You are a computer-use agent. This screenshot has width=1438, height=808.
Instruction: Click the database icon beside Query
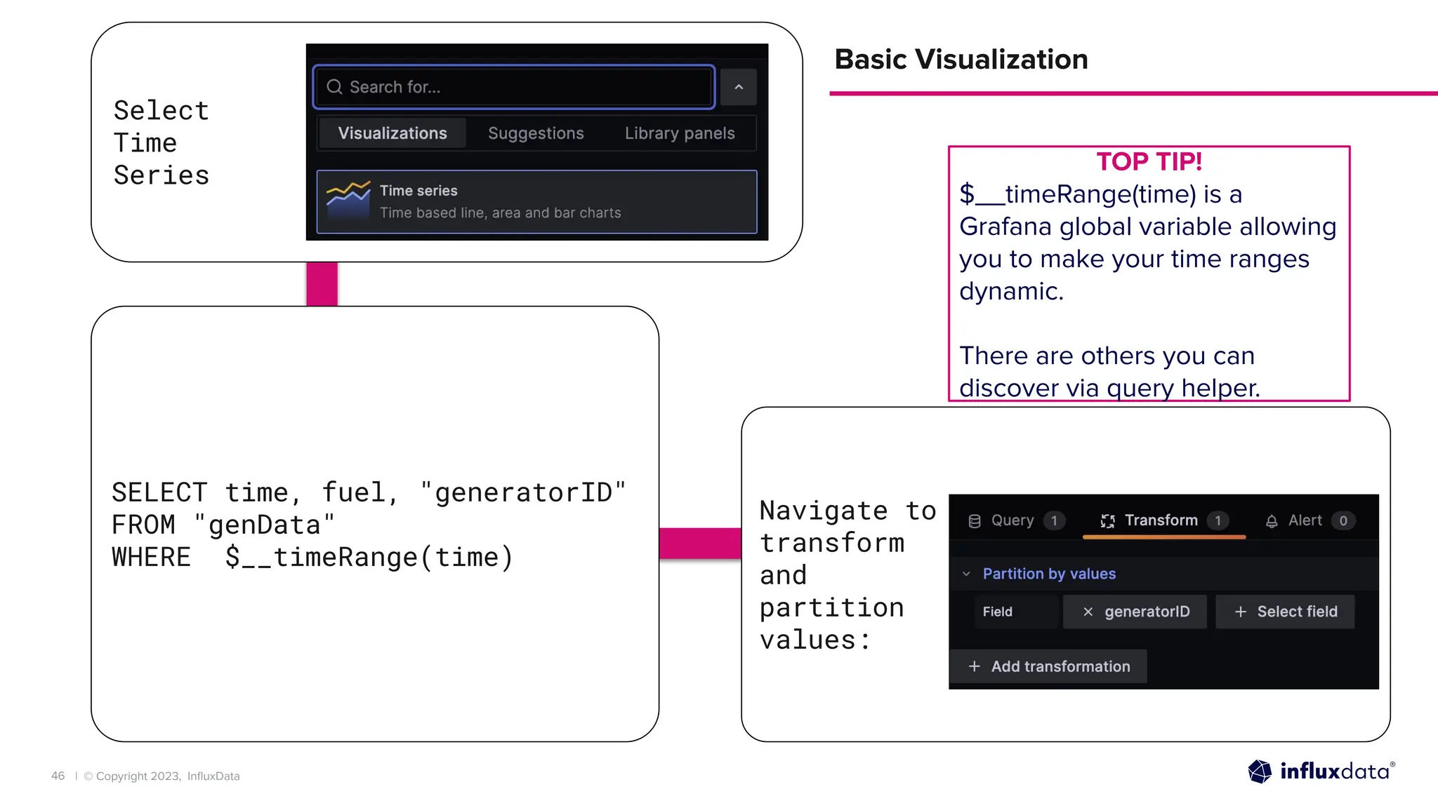(x=975, y=521)
